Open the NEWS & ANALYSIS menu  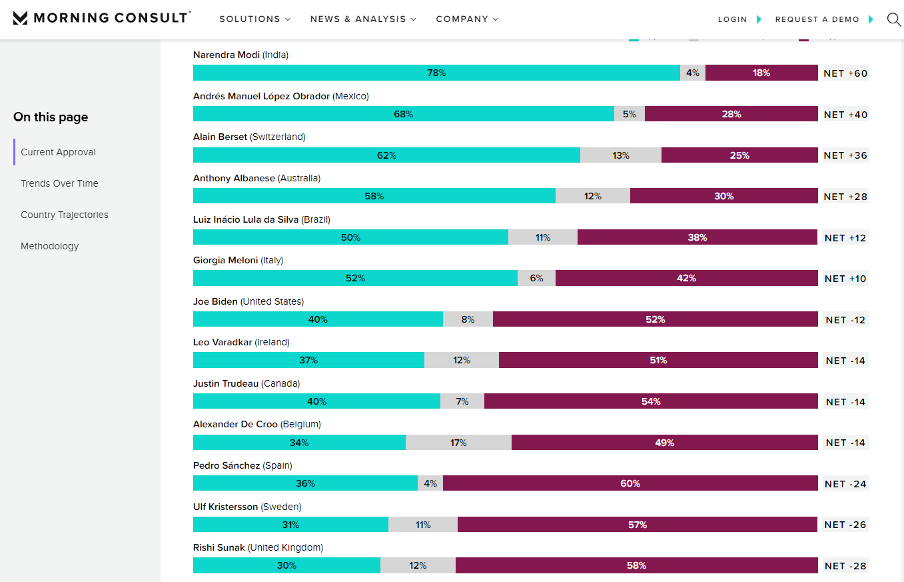point(358,19)
